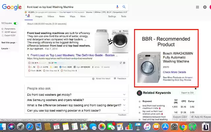Open iBooks in the dock
The width and height of the screenshot is (211, 132).
point(156,126)
